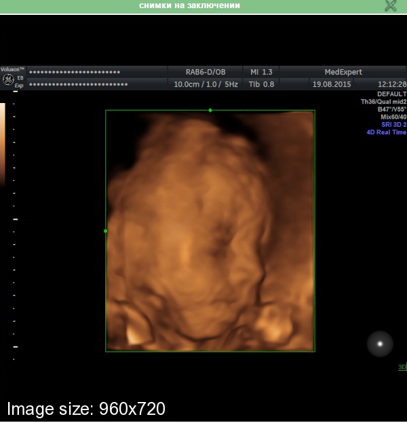Click the SRI 3D 2 setting

click(393, 125)
